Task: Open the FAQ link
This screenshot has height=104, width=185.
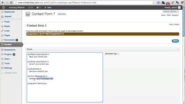Action: click(x=169, y=15)
